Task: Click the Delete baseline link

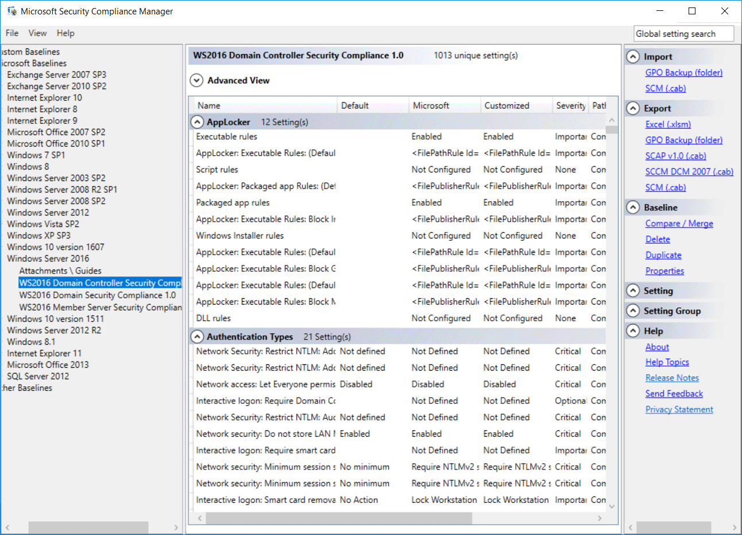Action: [x=658, y=239]
